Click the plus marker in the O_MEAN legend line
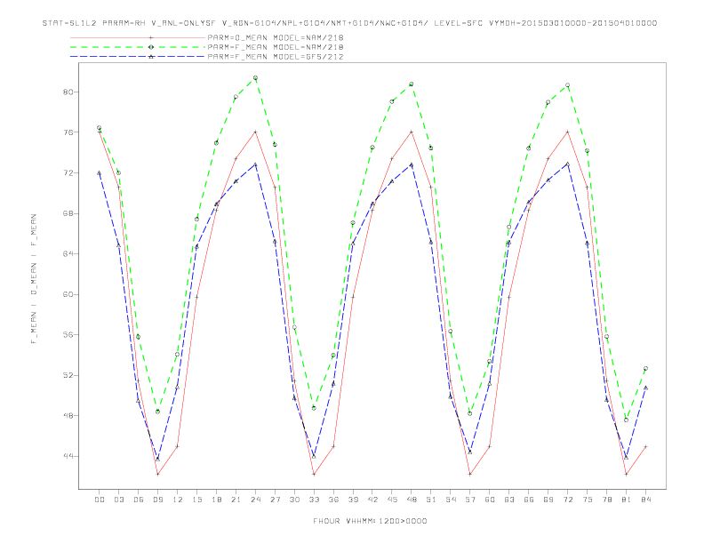 (x=151, y=37)
